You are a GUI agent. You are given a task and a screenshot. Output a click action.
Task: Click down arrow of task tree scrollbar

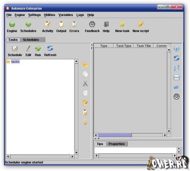(x=76, y=152)
